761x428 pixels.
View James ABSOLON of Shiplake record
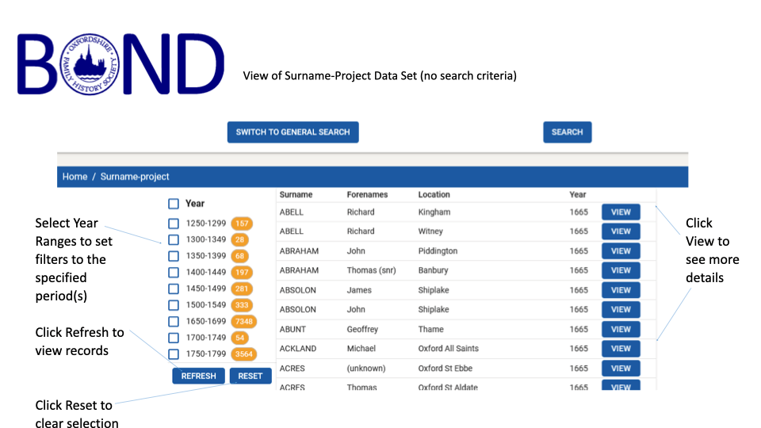click(621, 290)
